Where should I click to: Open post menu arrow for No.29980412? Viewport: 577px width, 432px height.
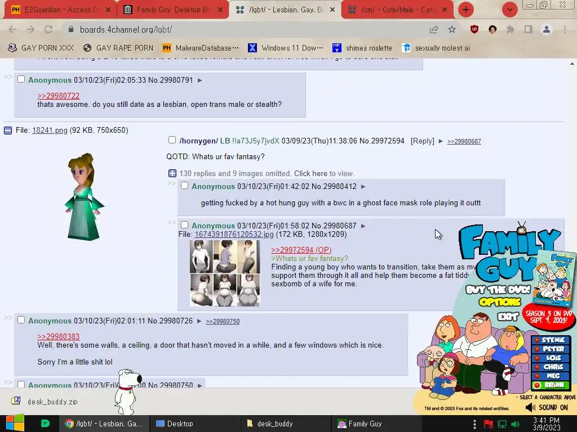363,187
